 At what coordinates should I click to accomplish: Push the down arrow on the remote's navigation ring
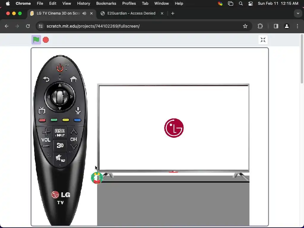[x=60, y=108]
